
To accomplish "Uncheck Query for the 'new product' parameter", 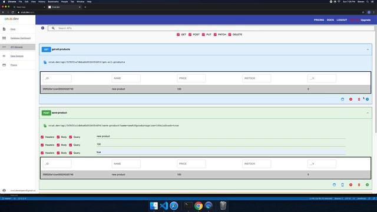I will (71, 137).
